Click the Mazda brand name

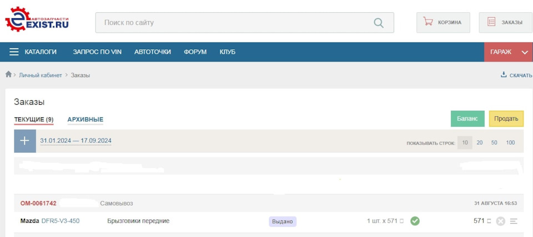coord(29,221)
